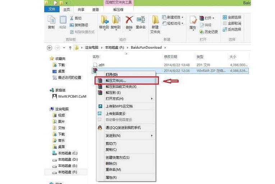Open the File (文件) tab
This screenshot has width=275, height=184.
(x=52, y=9)
